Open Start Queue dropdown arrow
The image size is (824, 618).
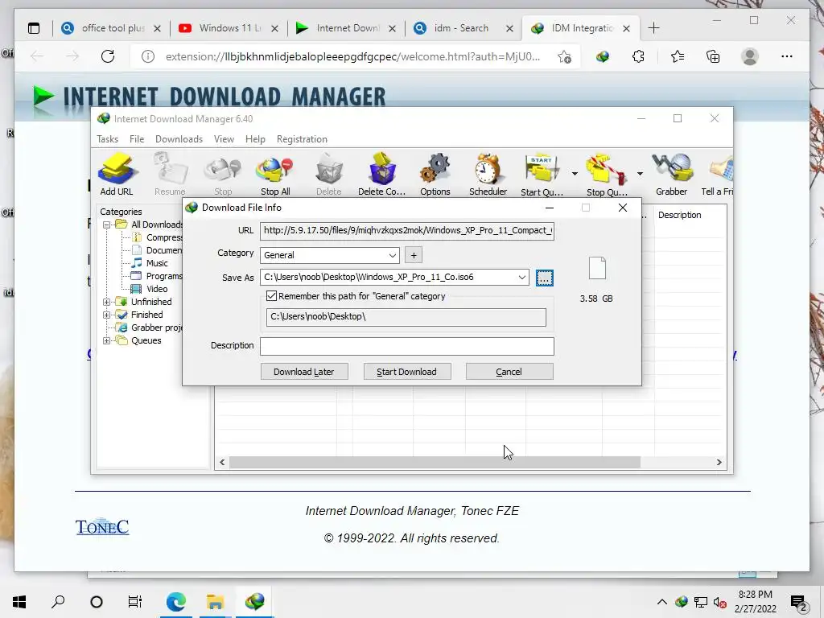(x=575, y=174)
